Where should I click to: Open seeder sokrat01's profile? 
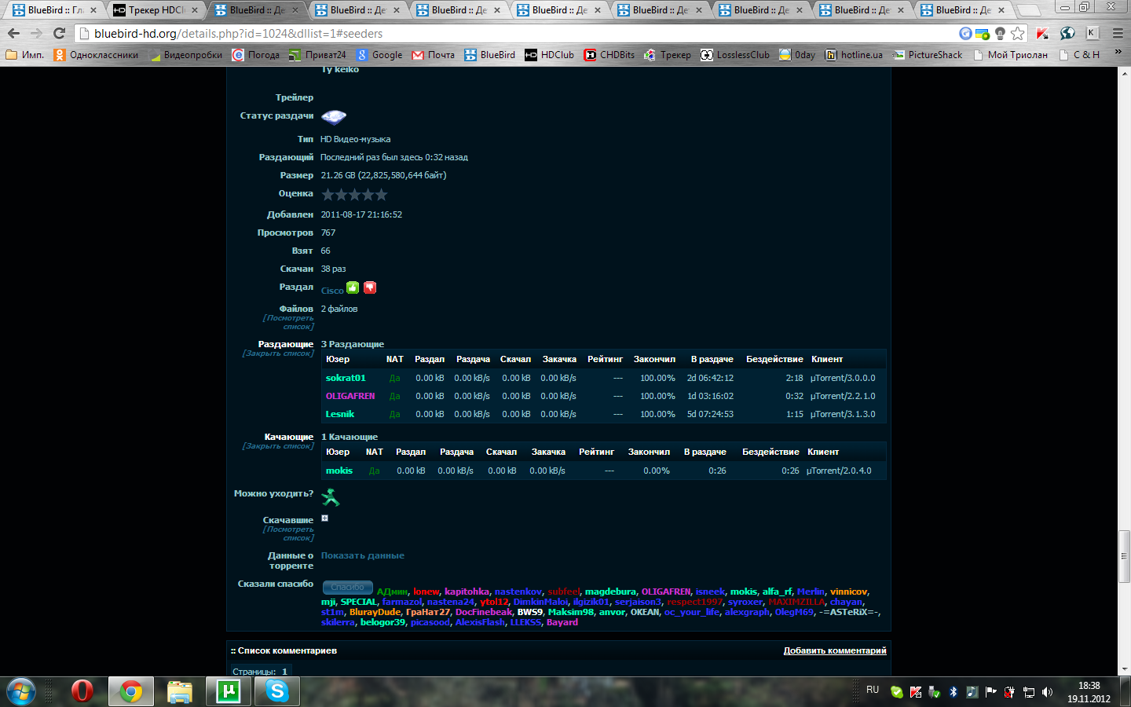pyautogui.click(x=346, y=378)
